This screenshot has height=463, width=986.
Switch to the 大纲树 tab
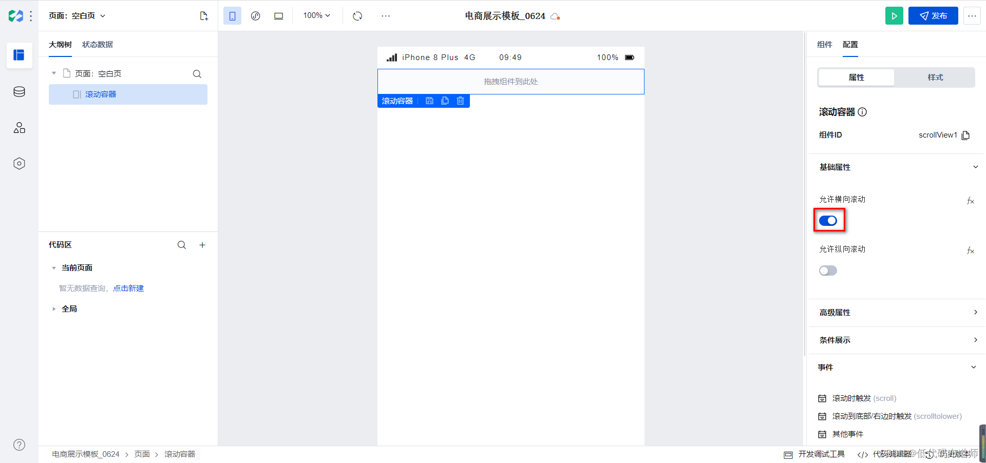coord(60,45)
